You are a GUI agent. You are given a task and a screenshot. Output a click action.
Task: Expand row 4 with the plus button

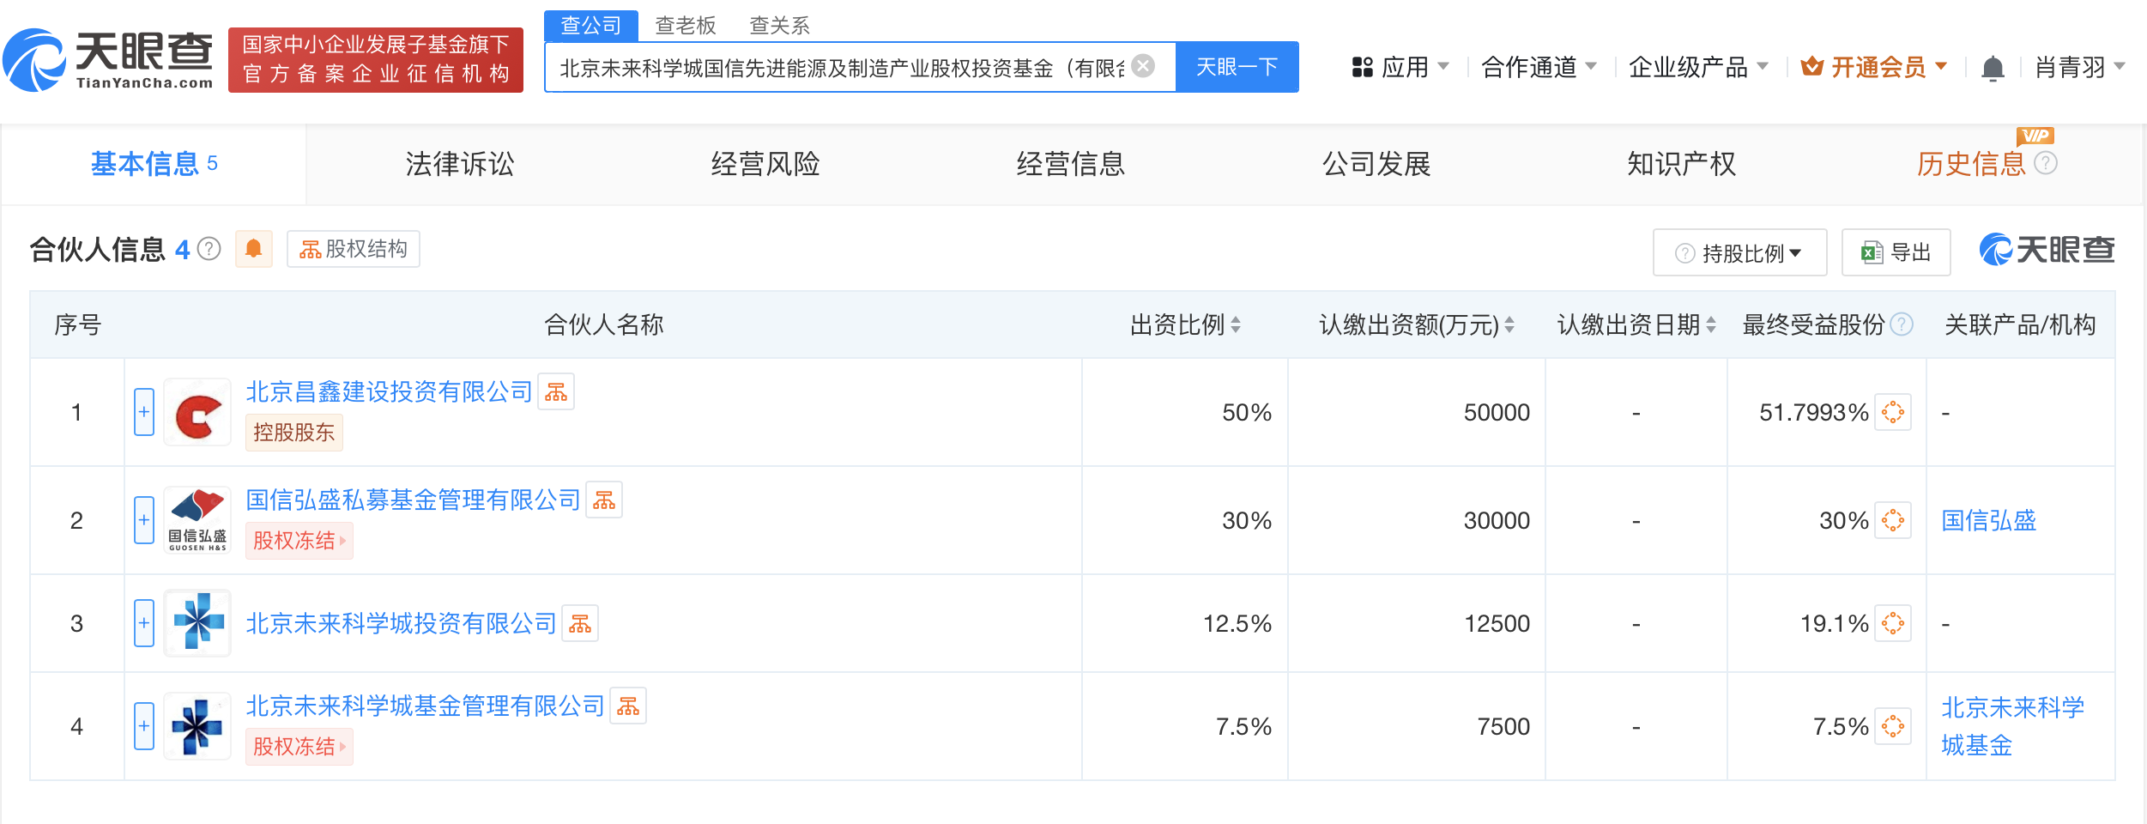tap(144, 726)
